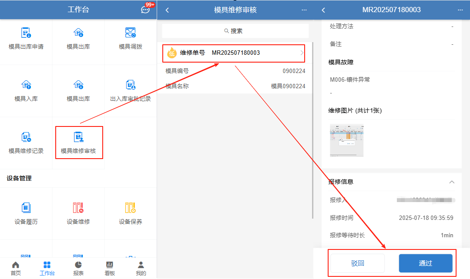Open the 设备保养 icon
Image resolution: width=470 pixels, height=279 pixels.
131,213
